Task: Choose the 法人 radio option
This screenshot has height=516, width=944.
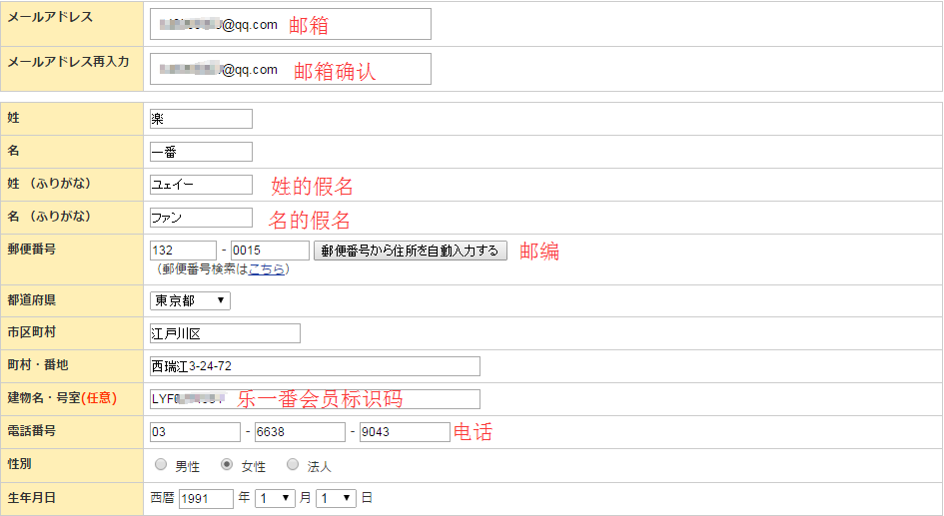Action: click(x=293, y=465)
